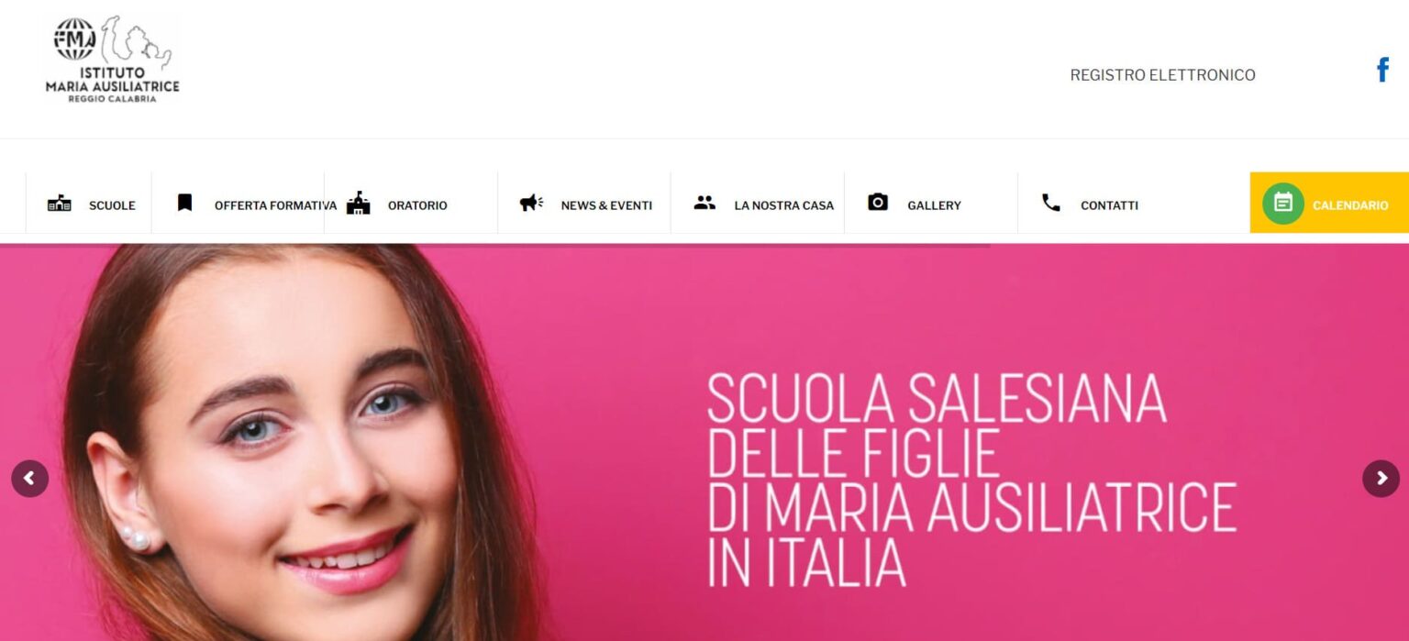Click the megaphone icon for News & Eventi

531,203
